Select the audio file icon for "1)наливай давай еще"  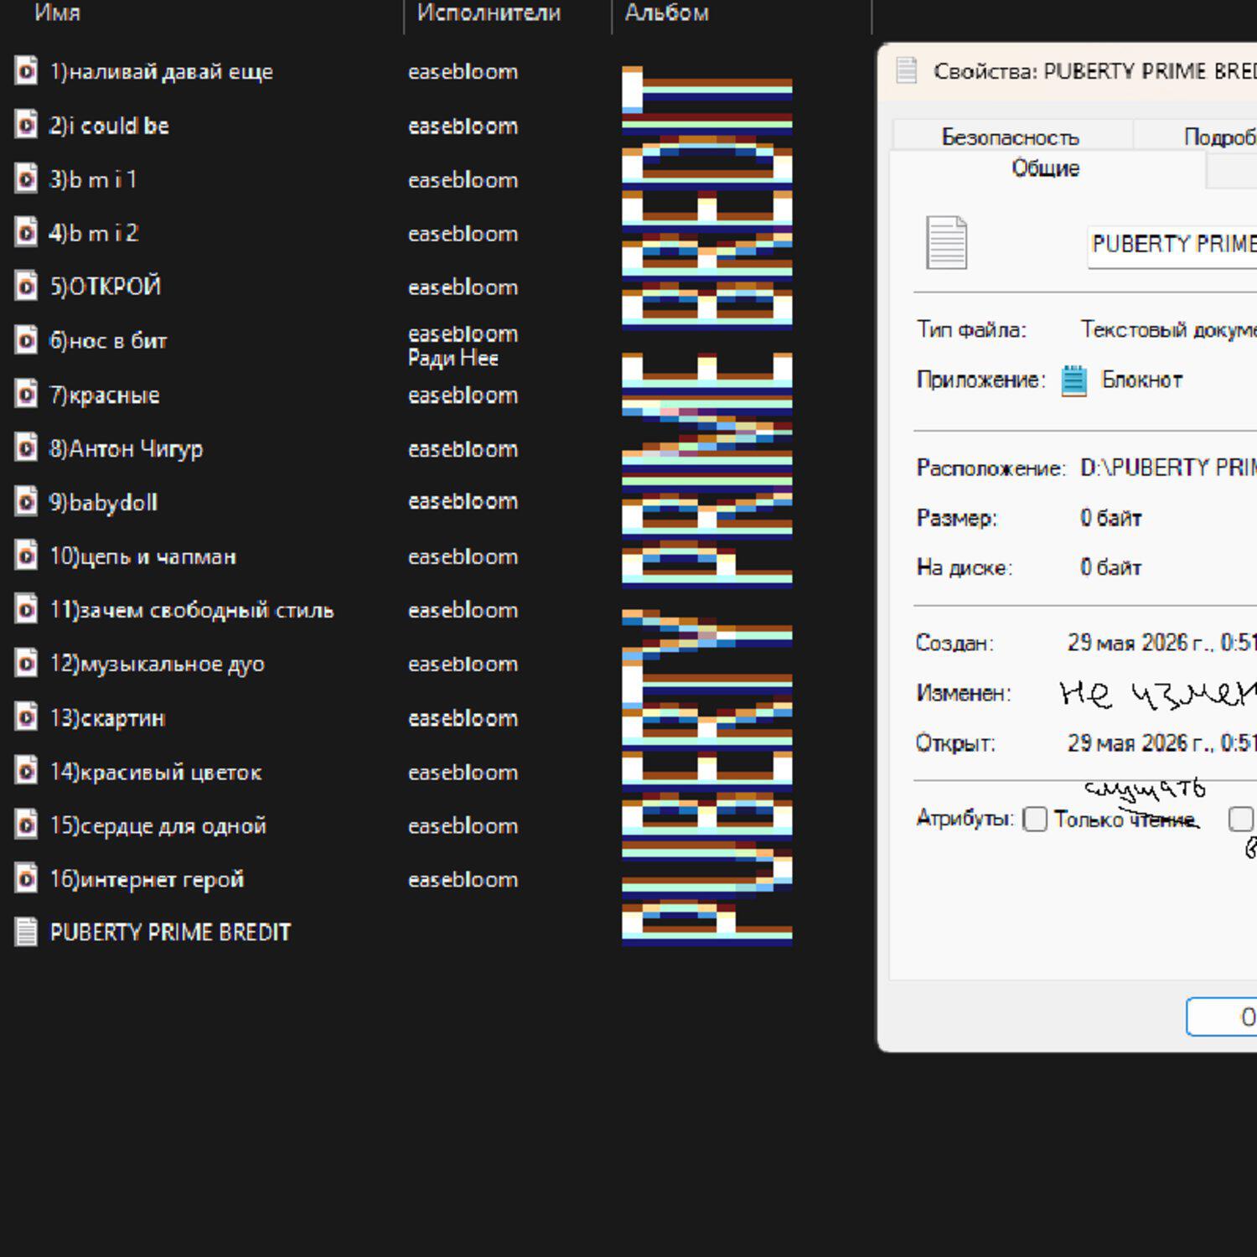[x=27, y=71]
